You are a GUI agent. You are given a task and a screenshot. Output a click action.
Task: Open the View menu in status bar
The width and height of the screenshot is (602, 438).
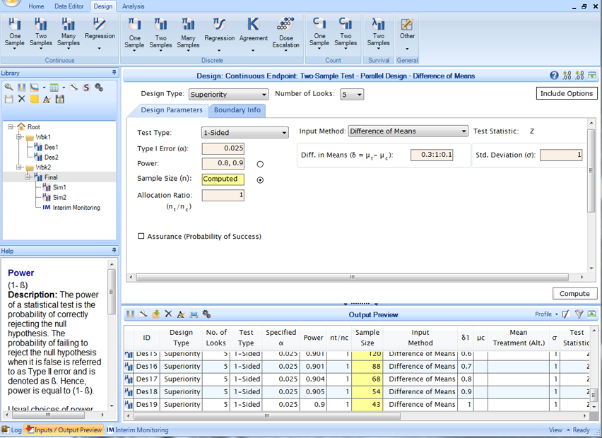coord(558,430)
